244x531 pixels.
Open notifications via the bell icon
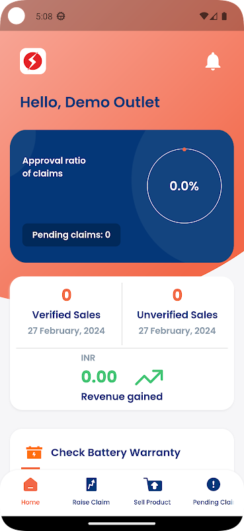click(x=213, y=62)
